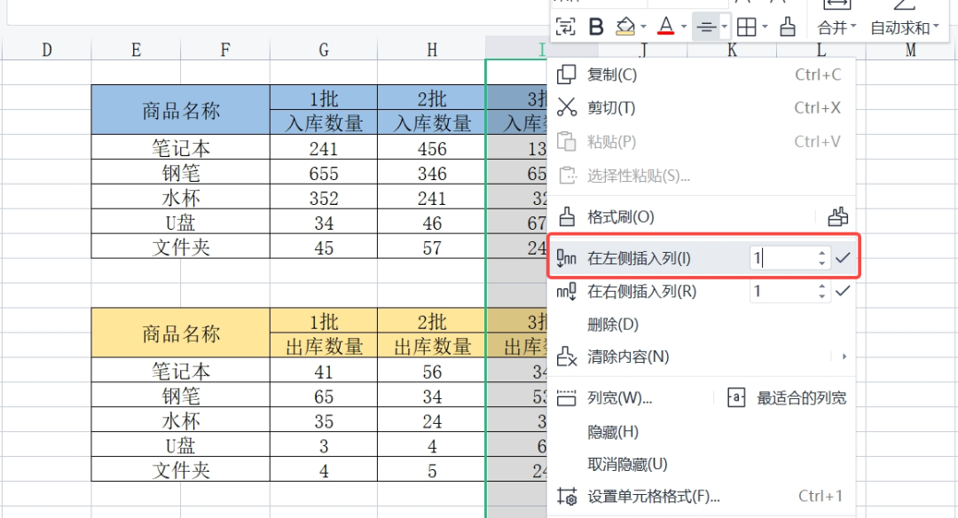Click the lock format painter icon
The image size is (958, 518).
(837, 216)
